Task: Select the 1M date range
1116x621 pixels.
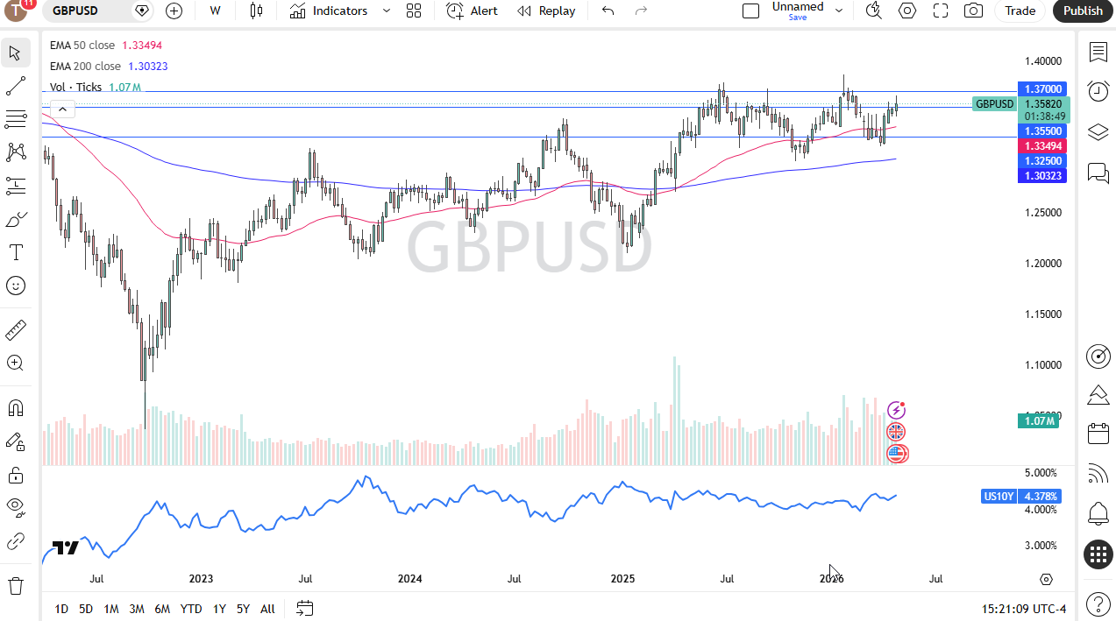Action: point(111,609)
